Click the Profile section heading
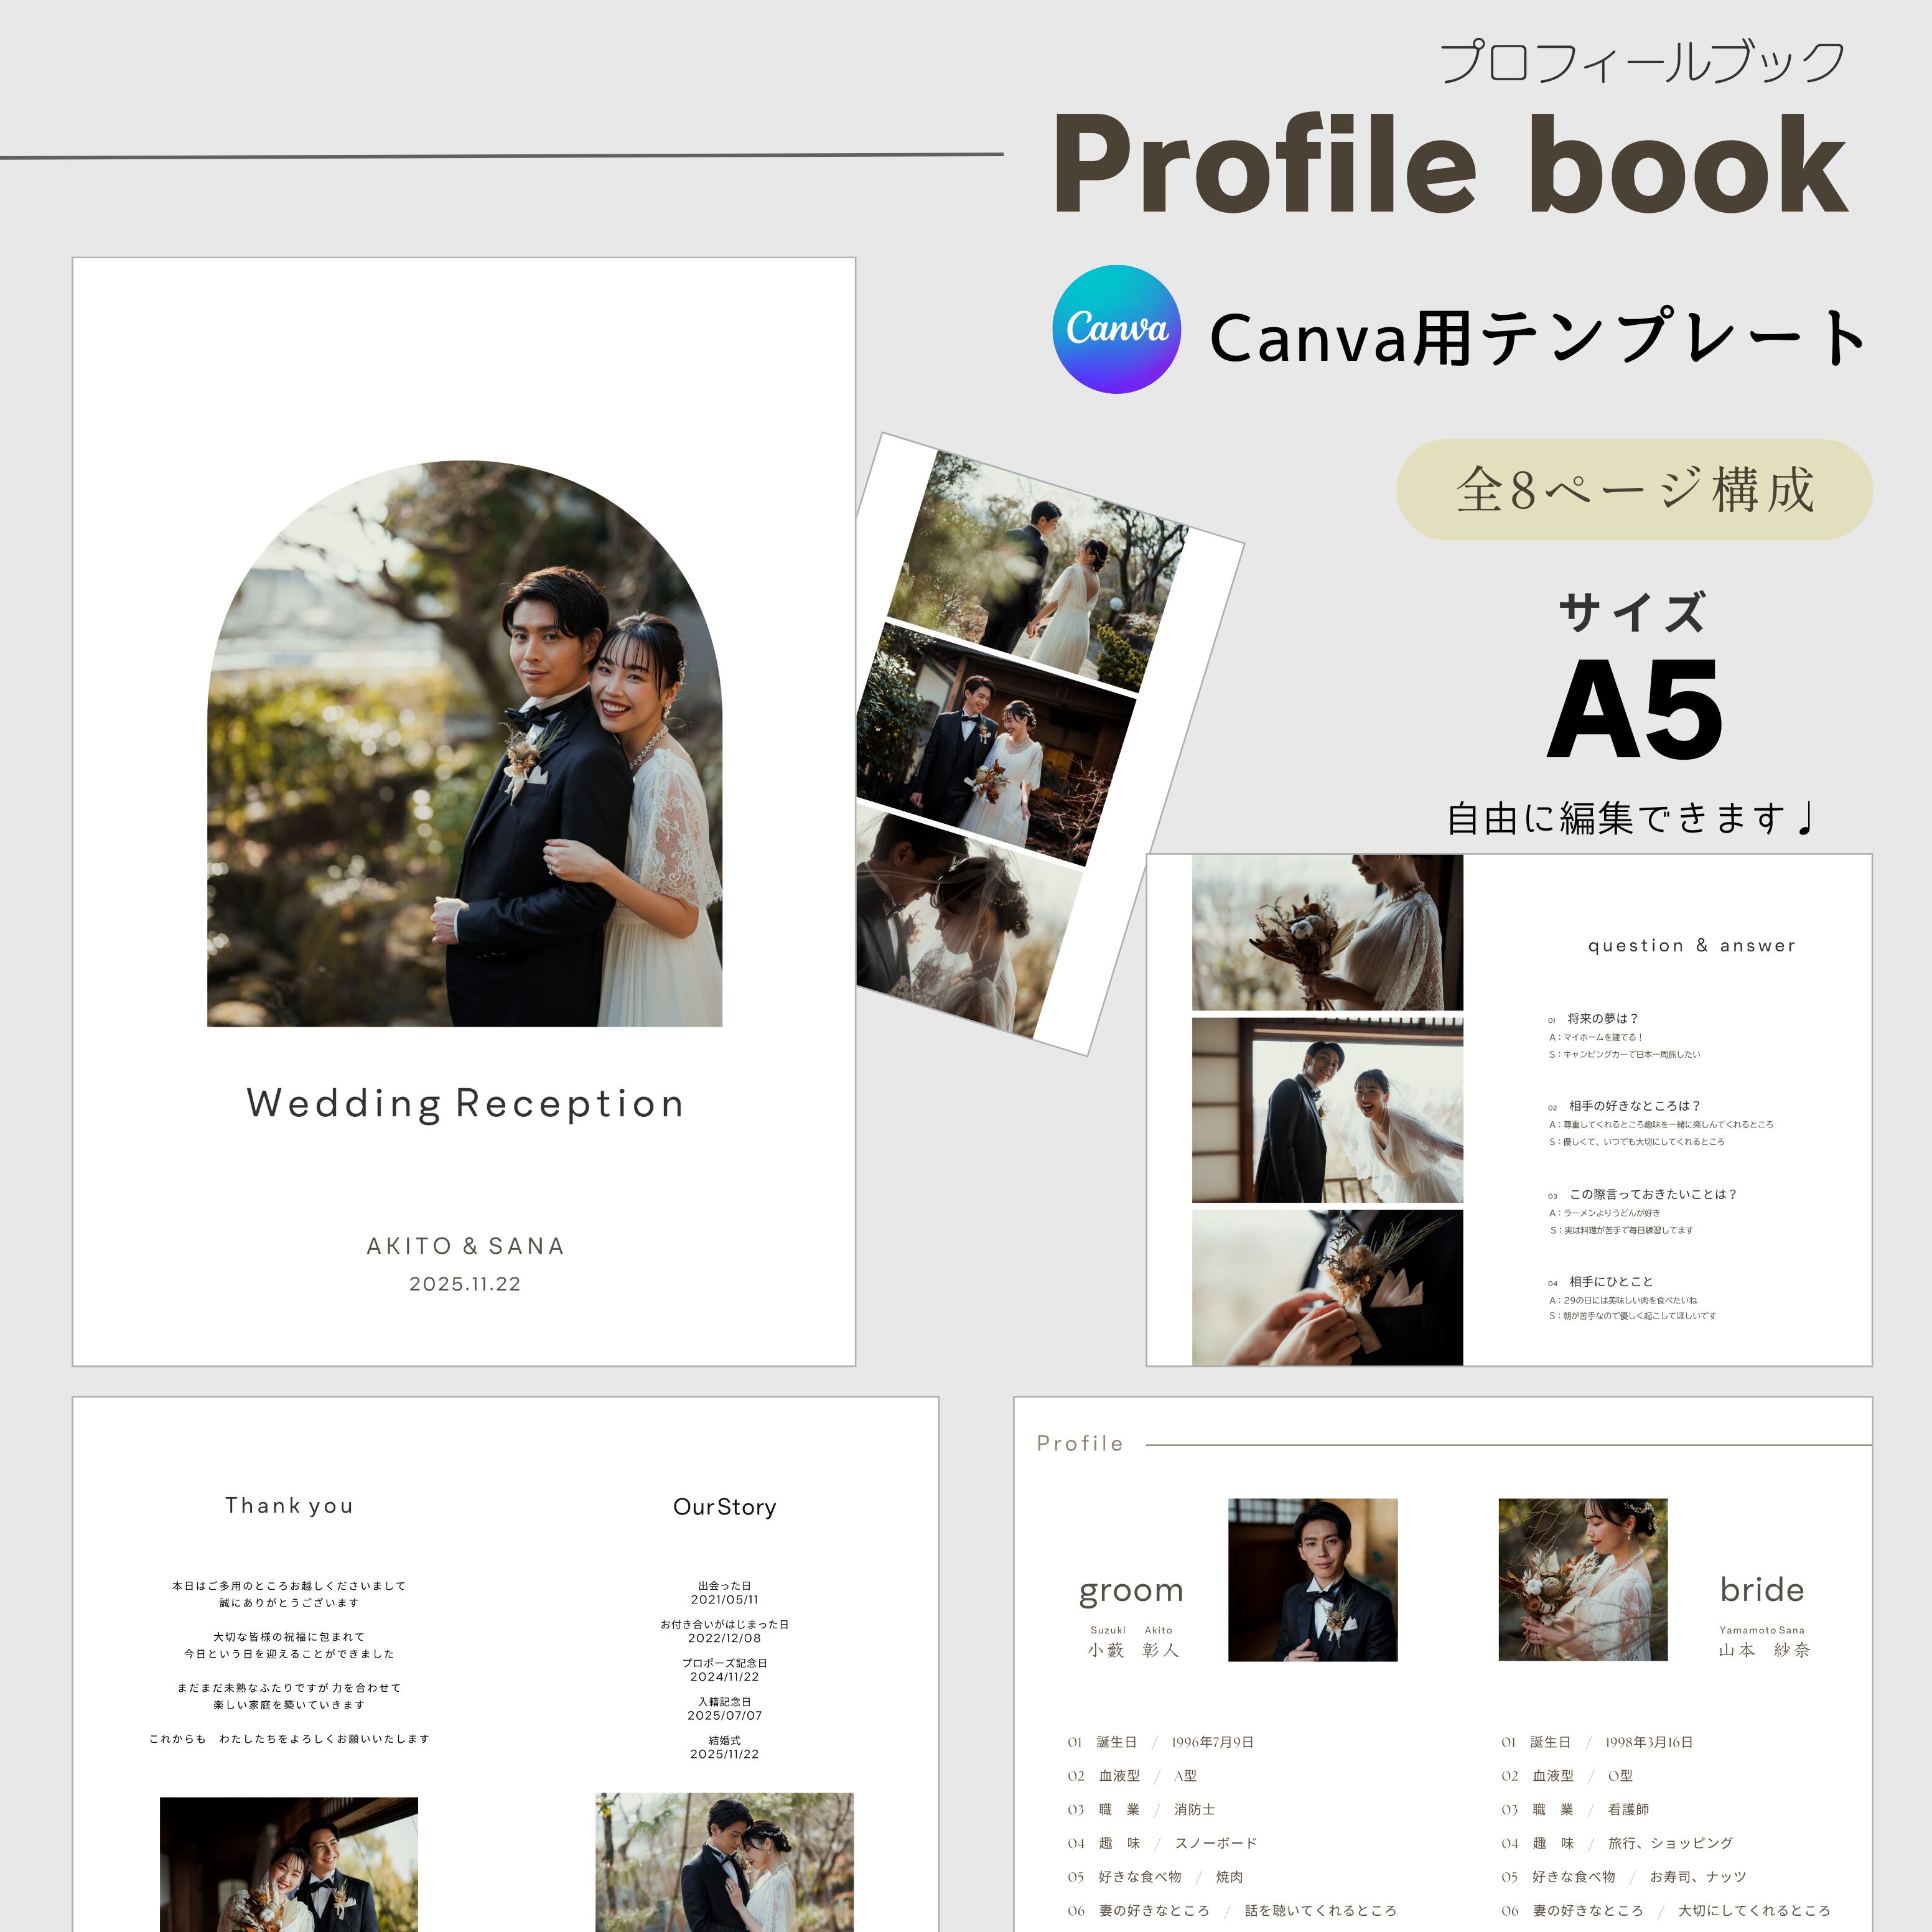Viewport: 1932px width, 1932px height. (x=1080, y=1443)
